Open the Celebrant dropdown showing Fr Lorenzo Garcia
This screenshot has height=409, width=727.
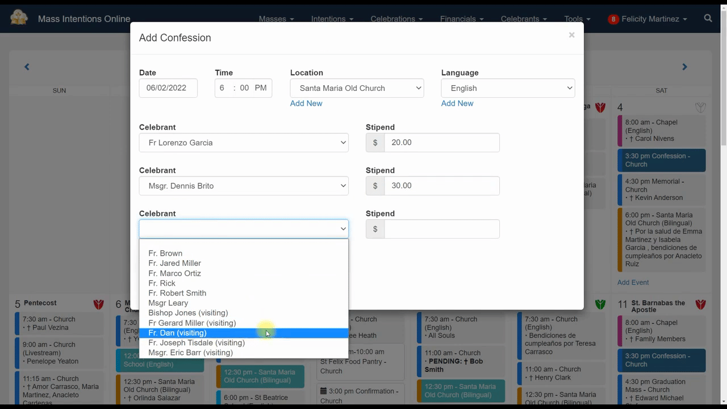pos(244,143)
